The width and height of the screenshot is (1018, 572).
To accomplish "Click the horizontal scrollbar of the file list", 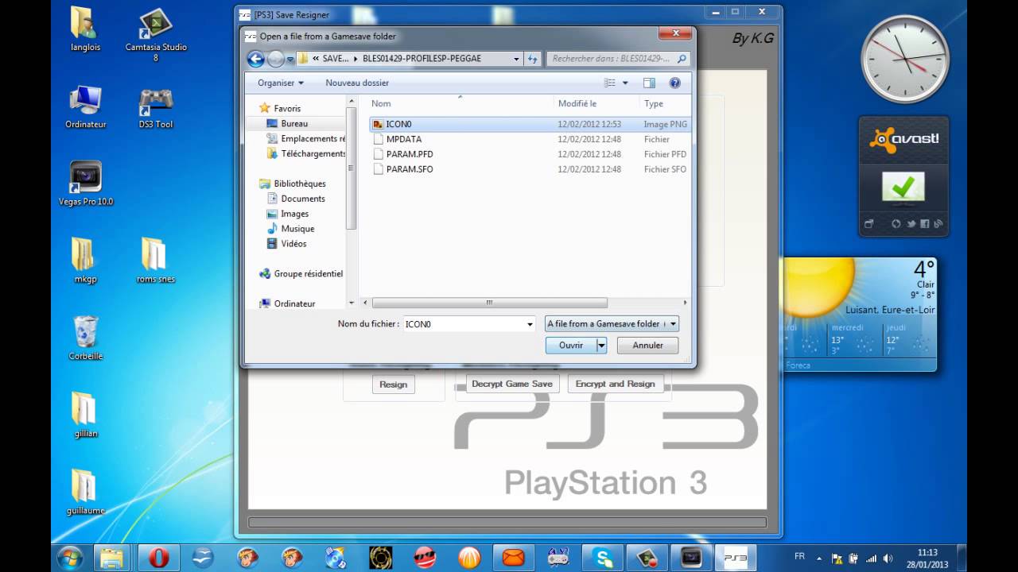I will tap(489, 303).
